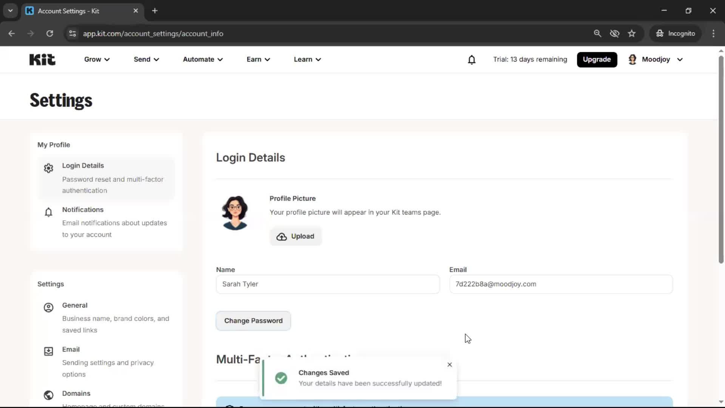Click the Domains globe icon
Image resolution: width=725 pixels, height=408 pixels.
[48, 395]
